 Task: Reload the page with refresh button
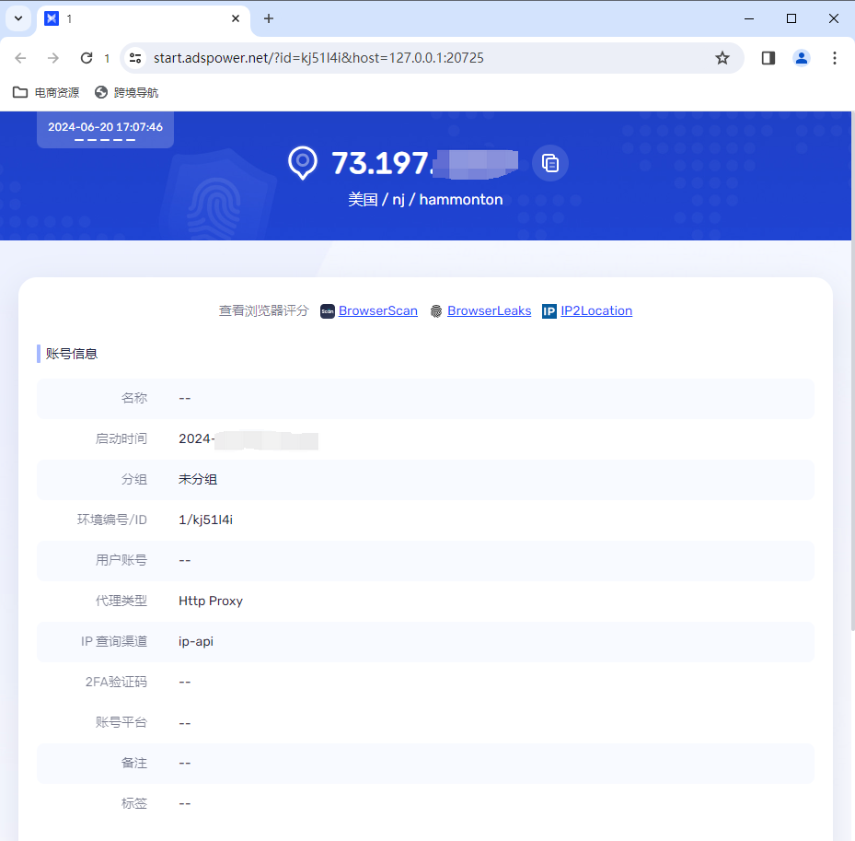(x=87, y=58)
